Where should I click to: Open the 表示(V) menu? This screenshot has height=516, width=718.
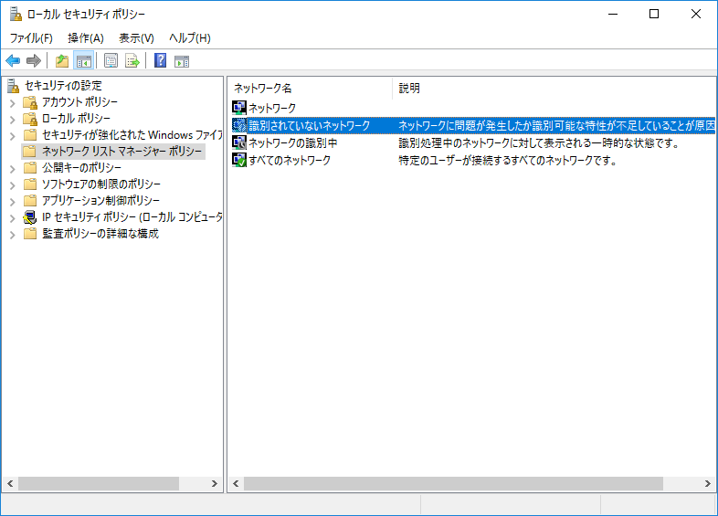tap(136, 38)
